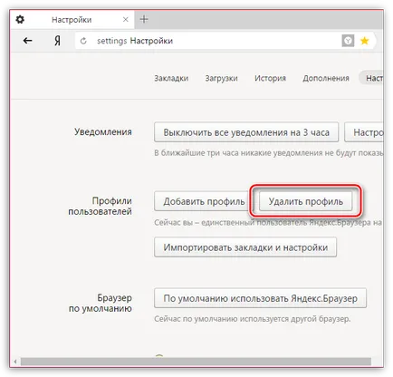
Task: Click the partially visible Настро… notifications button
Action: coord(364,132)
